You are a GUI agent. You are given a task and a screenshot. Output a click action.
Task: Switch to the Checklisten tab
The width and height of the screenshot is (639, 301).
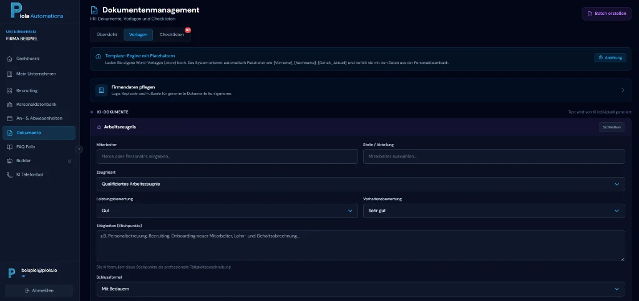pos(172,34)
